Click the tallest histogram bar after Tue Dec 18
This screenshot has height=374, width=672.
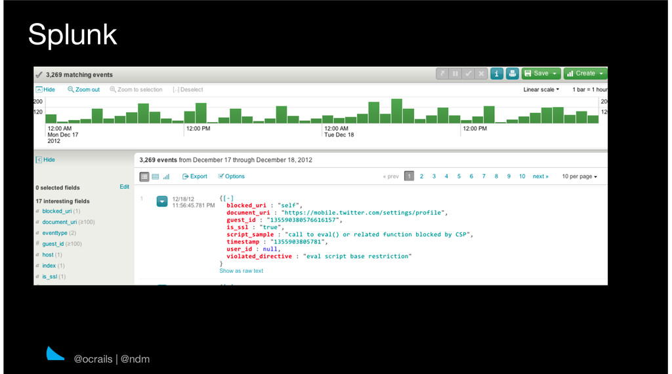coord(396,111)
